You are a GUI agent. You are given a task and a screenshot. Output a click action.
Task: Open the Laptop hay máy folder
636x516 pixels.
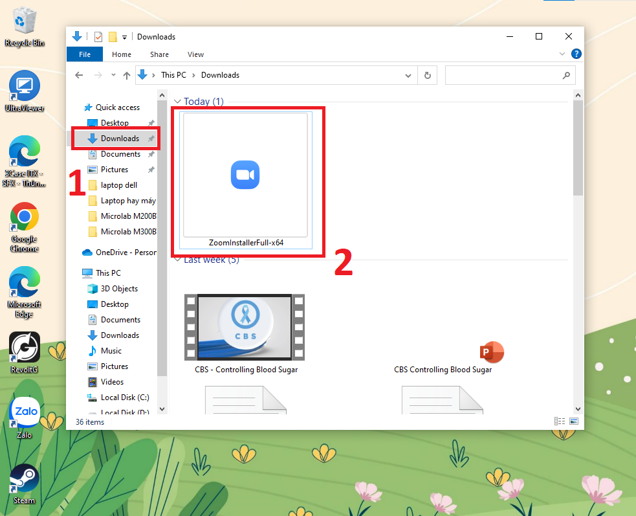click(128, 201)
